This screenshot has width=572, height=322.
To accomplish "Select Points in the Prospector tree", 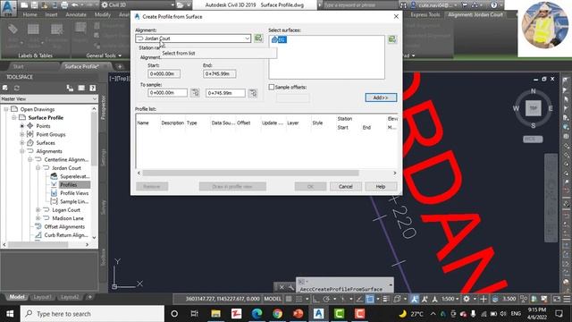I will click(x=43, y=126).
